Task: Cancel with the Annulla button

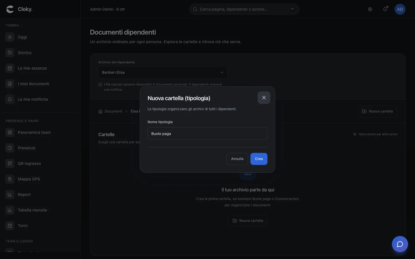Action: coord(237,159)
